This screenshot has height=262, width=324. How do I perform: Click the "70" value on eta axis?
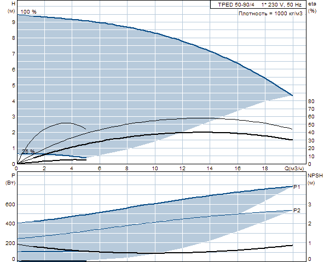coord(311,109)
